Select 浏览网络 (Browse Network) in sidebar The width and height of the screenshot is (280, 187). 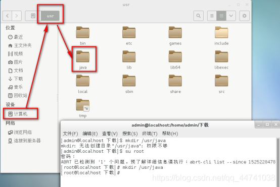click(x=20, y=133)
